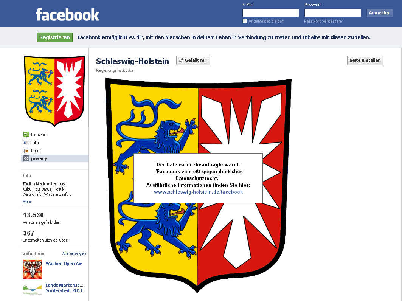Tick the Angemeldet bleiben checkbox

point(245,21)
